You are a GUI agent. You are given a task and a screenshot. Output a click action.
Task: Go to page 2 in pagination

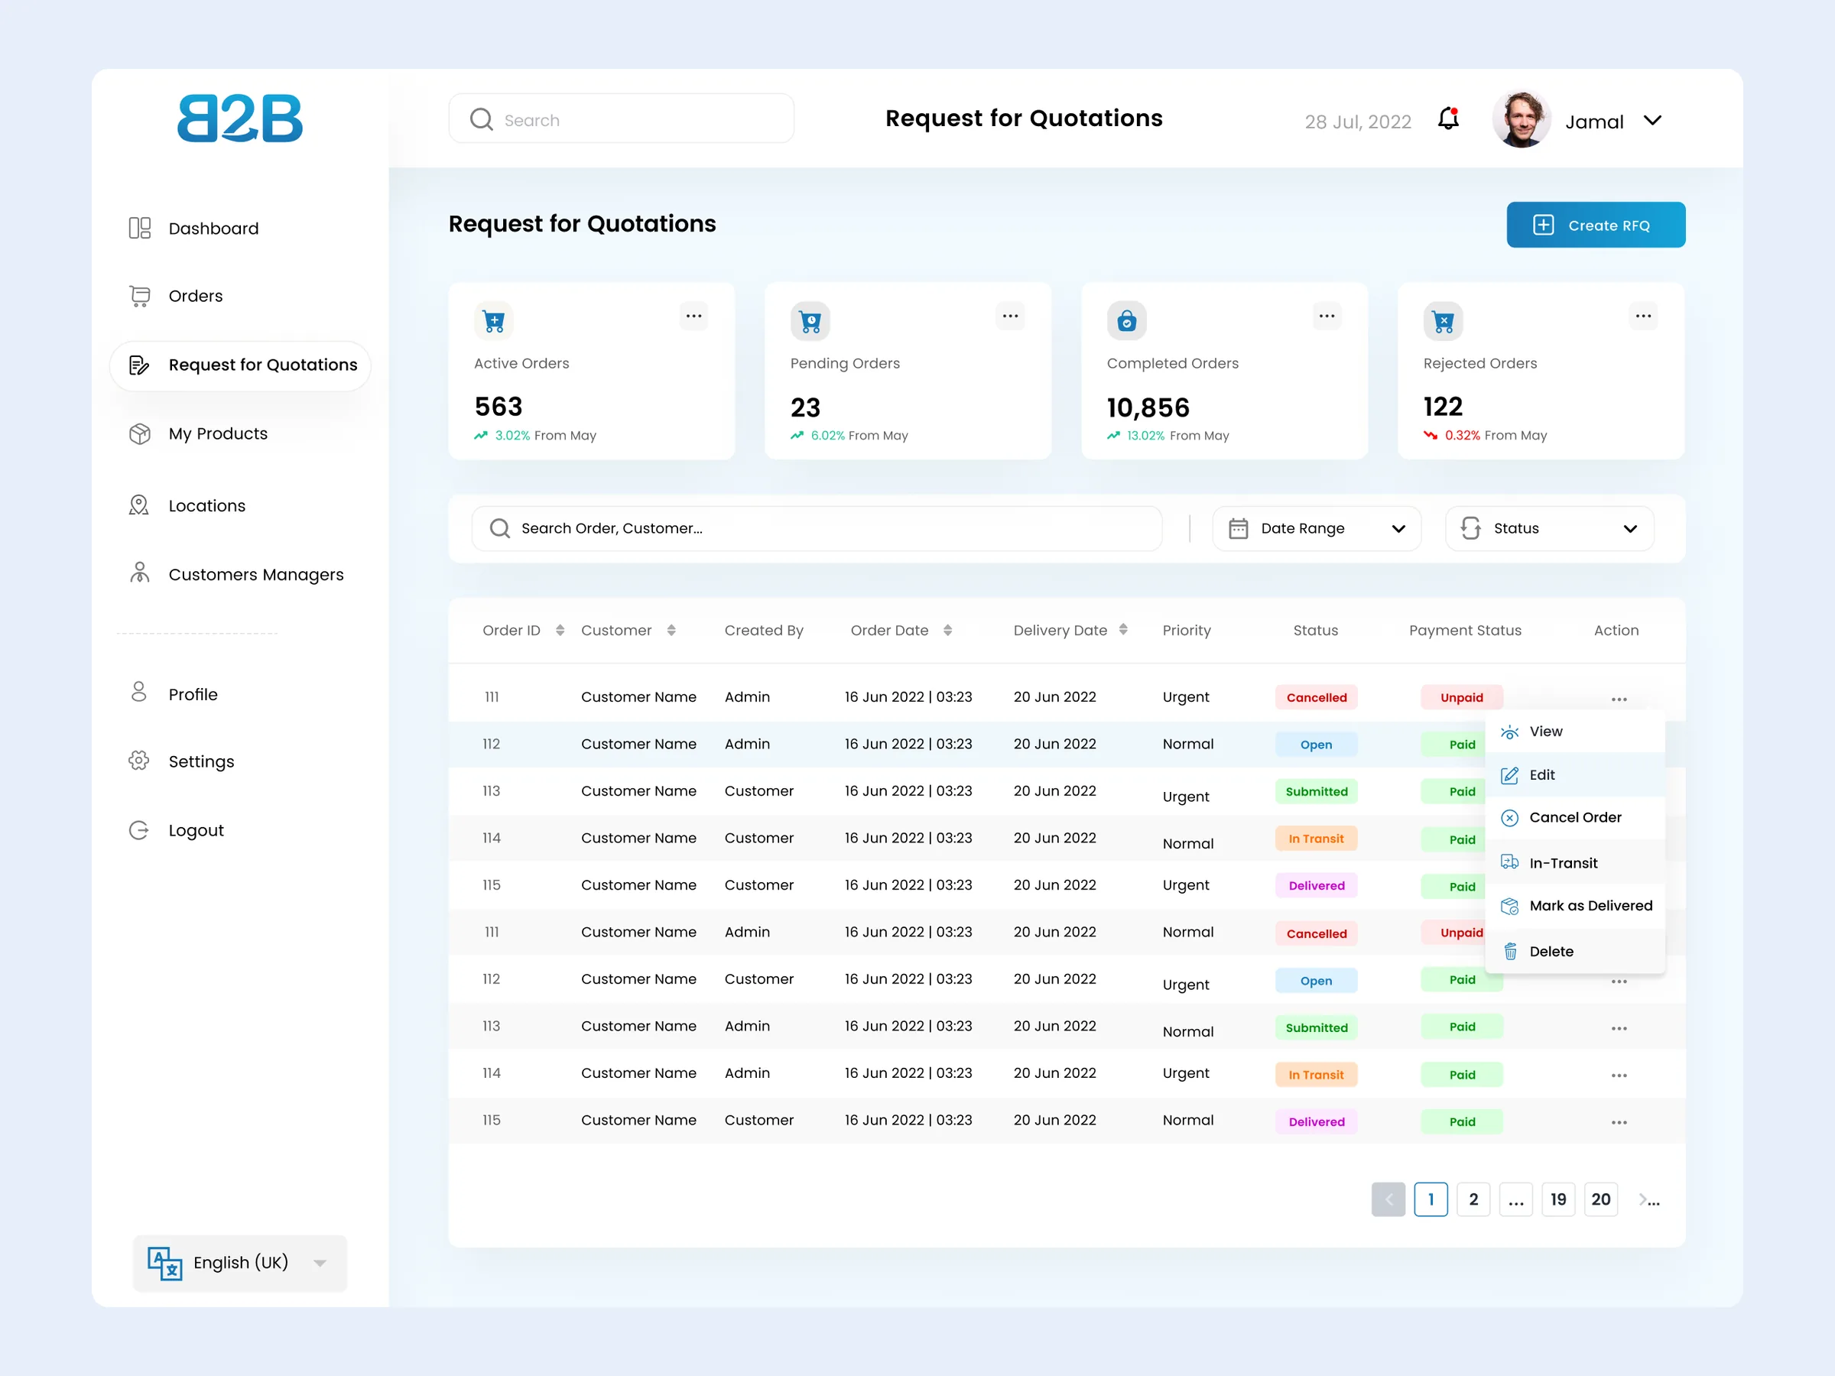pos(1473,1199)
